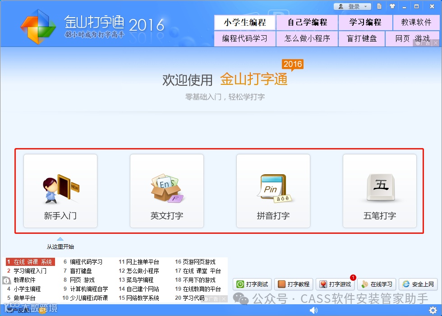Open the 登录 login dropdown
The width and height of the screenshot is (442, 316).
[352, 6]
